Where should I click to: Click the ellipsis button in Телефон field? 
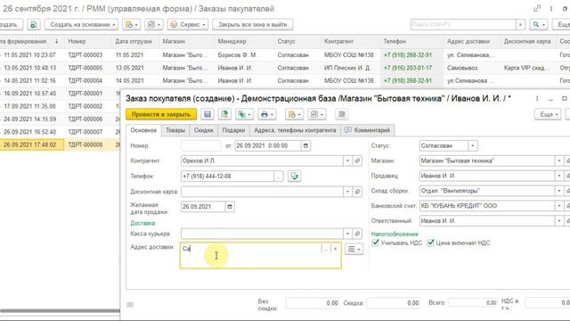(279, 177)
